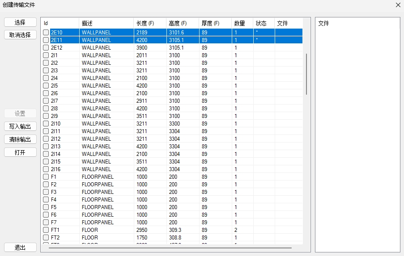
Task: Select row Id 2I15
Action: tap(55, 162)
